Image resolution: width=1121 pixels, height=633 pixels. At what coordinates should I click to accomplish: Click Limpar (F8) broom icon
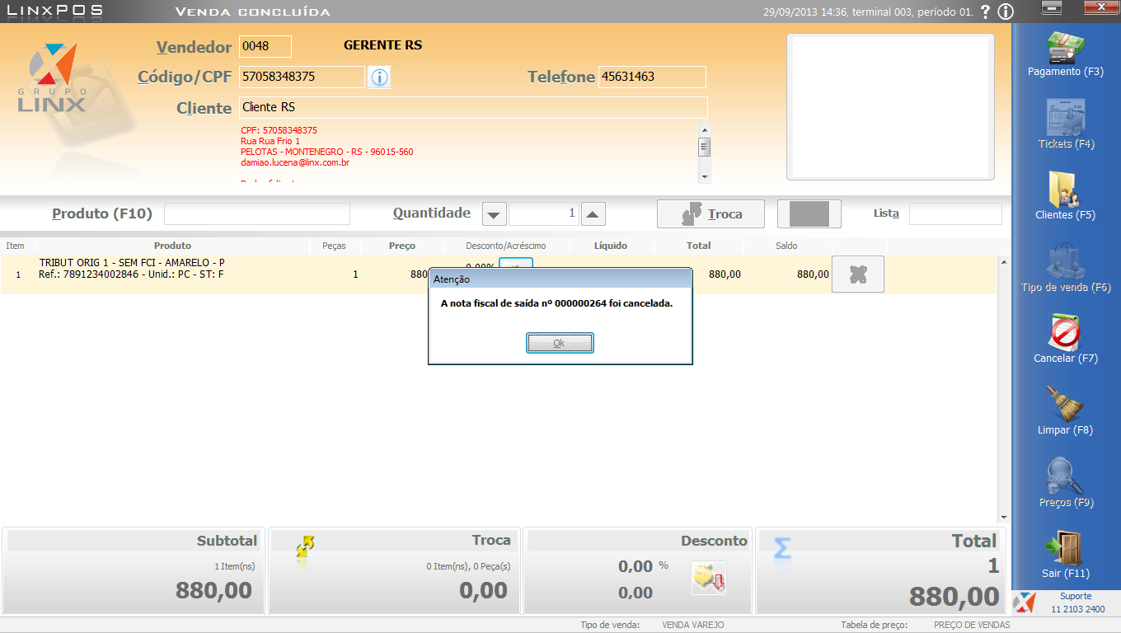click(x=1066, y=405)
